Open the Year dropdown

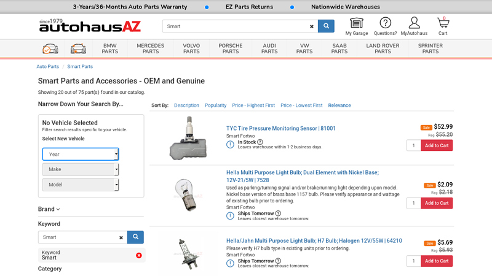coord(81,154)
